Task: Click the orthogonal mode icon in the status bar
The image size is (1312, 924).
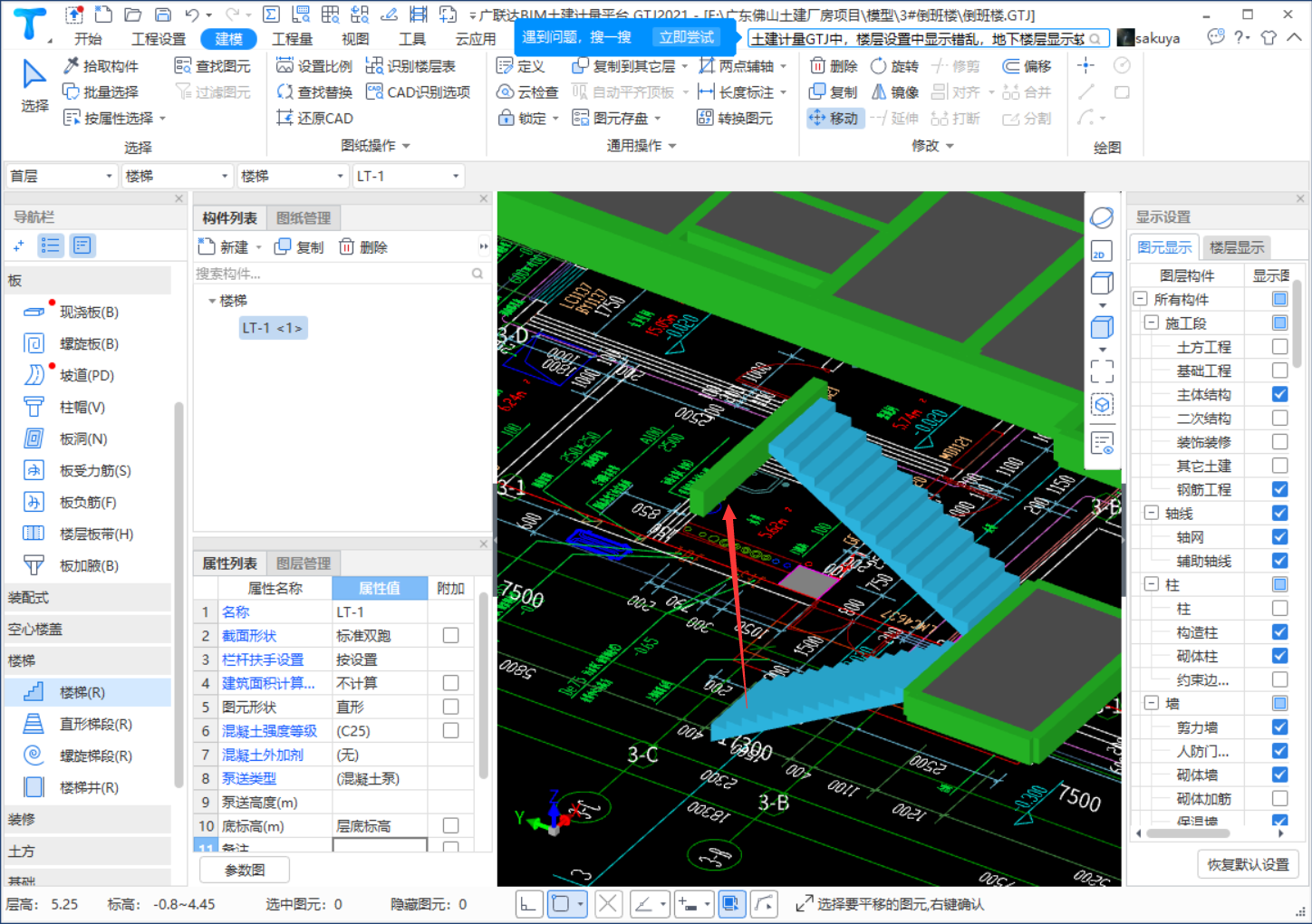Action: [x=528, y=903]
